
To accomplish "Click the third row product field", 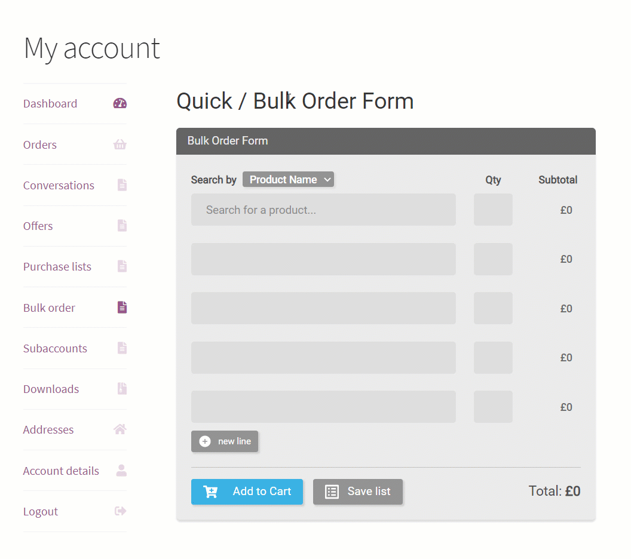I will tap(323, 308).
